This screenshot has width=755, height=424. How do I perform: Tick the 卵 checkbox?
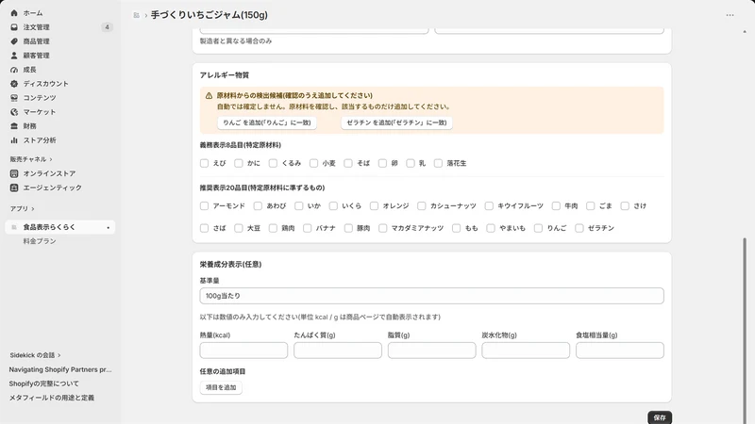click(382, 163)
